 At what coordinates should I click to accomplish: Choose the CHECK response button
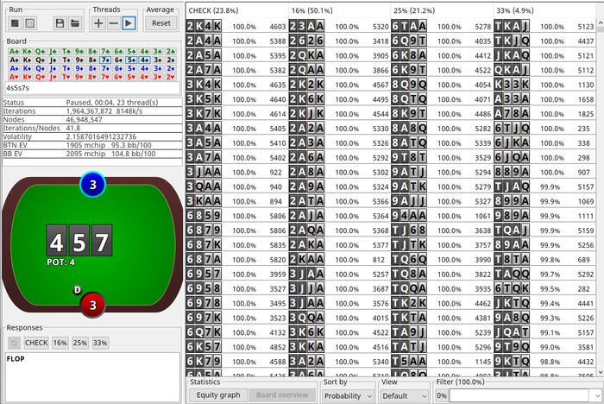36,343
